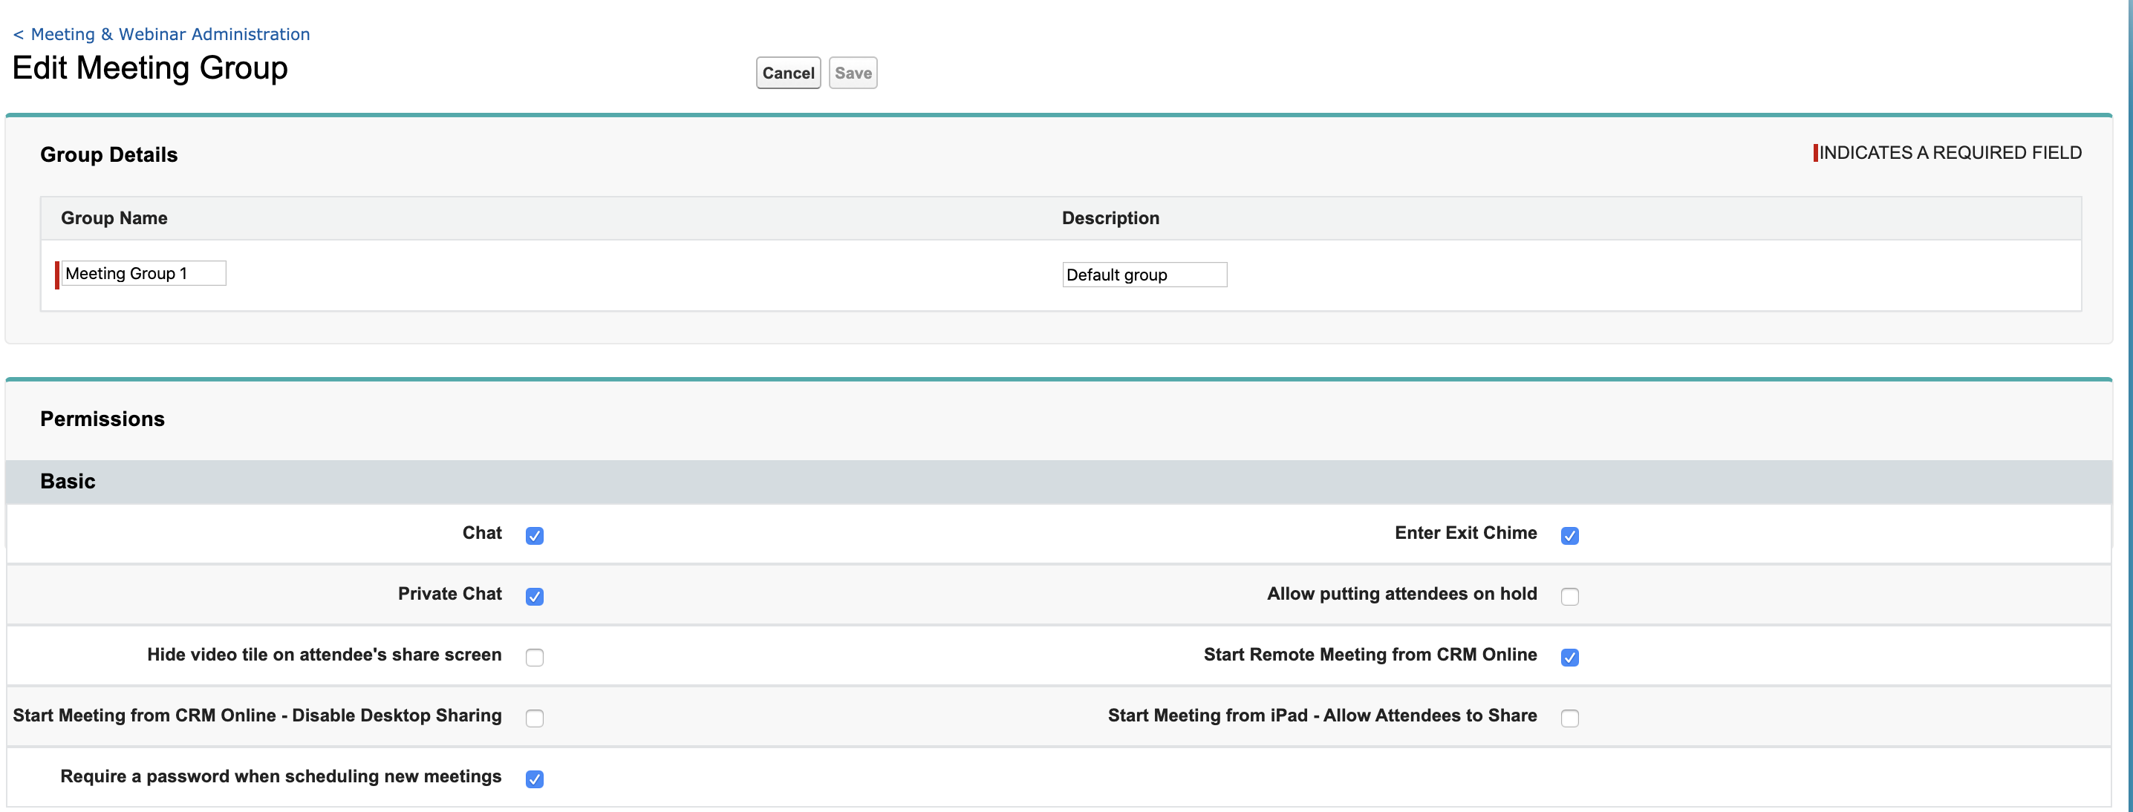Click the Permissions section heading
This screenshot has width=2133, height=812.
[102, 419]
